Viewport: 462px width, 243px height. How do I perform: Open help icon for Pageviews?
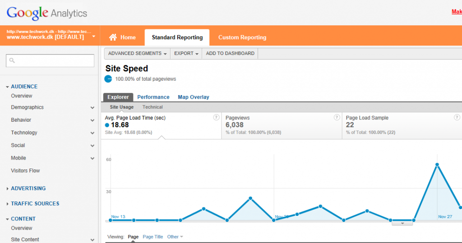[337, 117]
